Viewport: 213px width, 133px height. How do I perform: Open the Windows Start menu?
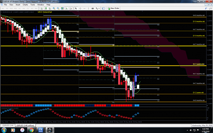pyautogui.click(x=4, y=130)
